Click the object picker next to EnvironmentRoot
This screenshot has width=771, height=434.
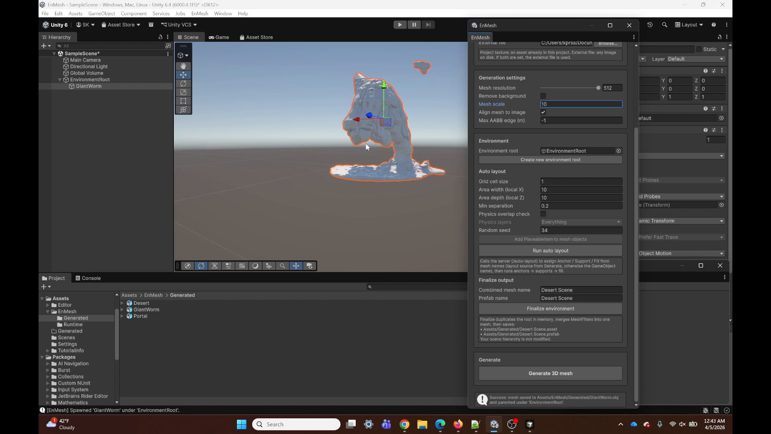[618, 151]
